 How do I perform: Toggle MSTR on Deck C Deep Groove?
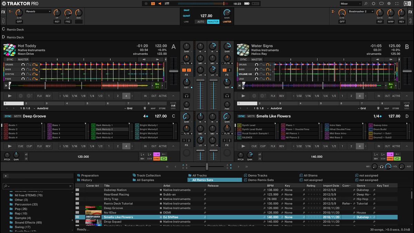tap(17, 116)
